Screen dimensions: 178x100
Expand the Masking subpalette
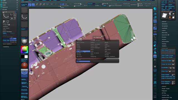(x=164, y=44)
